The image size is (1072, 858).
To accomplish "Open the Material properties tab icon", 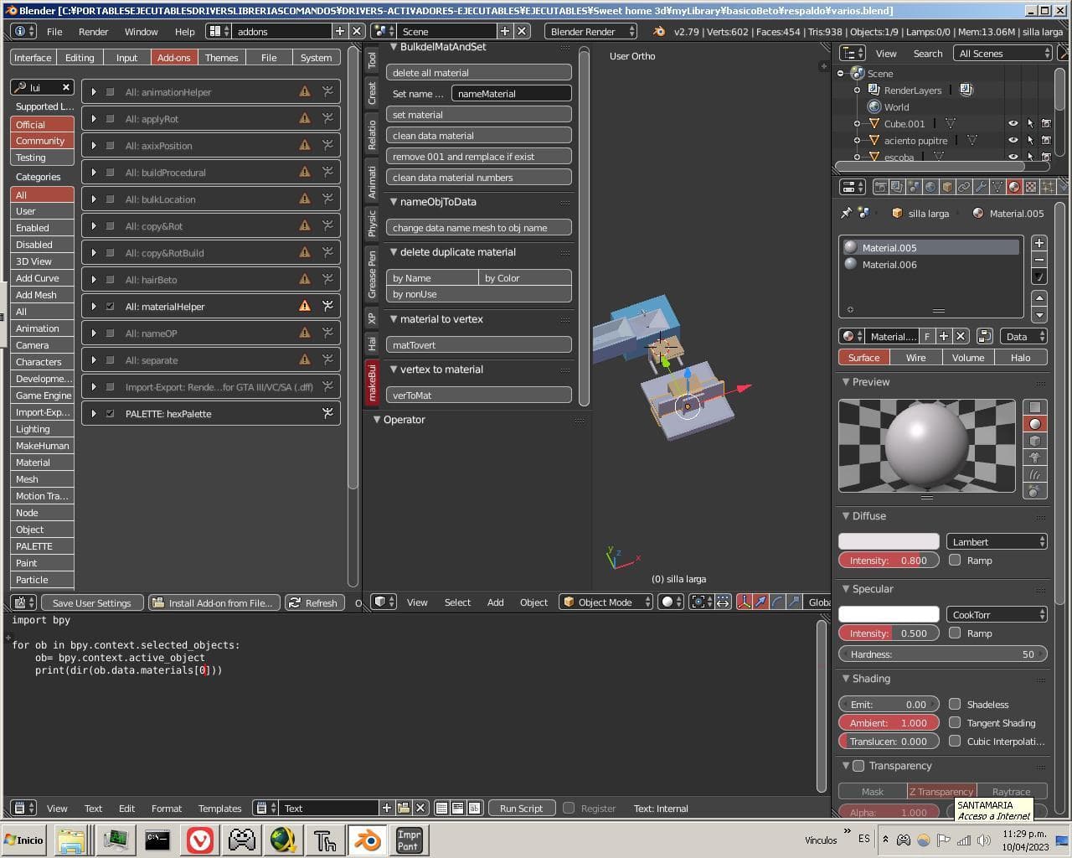I will (1014, 187).
